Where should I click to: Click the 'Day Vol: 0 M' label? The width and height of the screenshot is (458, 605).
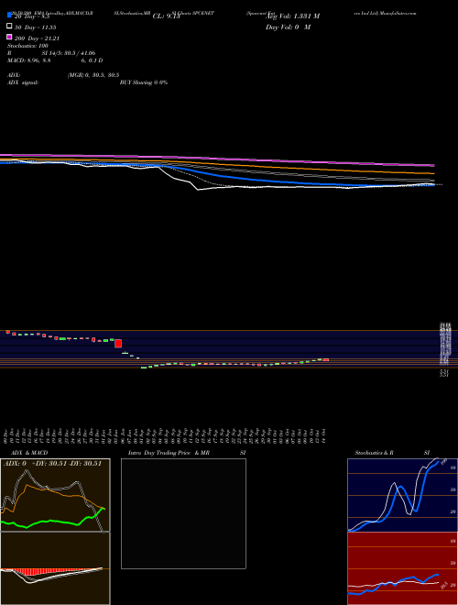[x=288, y=27]
